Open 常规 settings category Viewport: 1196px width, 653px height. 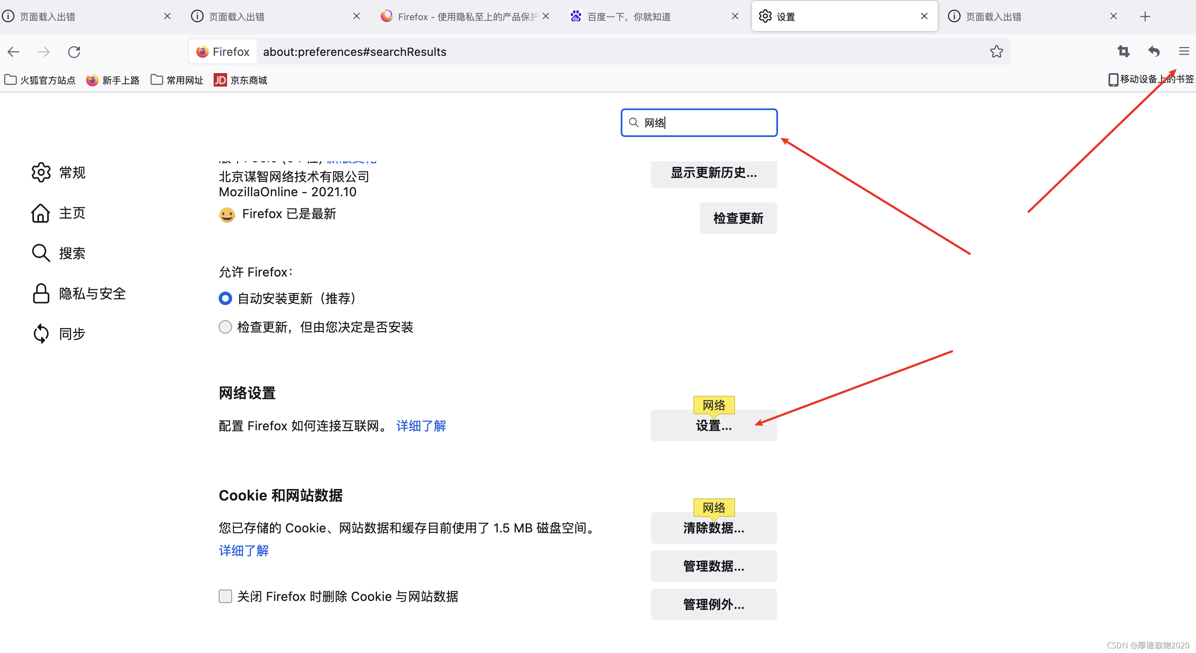tap(58, 173)
